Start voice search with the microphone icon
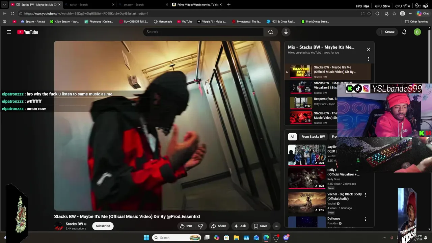 (x=286, y=32)
